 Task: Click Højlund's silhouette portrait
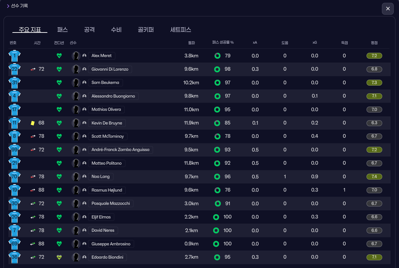point(76,190)
